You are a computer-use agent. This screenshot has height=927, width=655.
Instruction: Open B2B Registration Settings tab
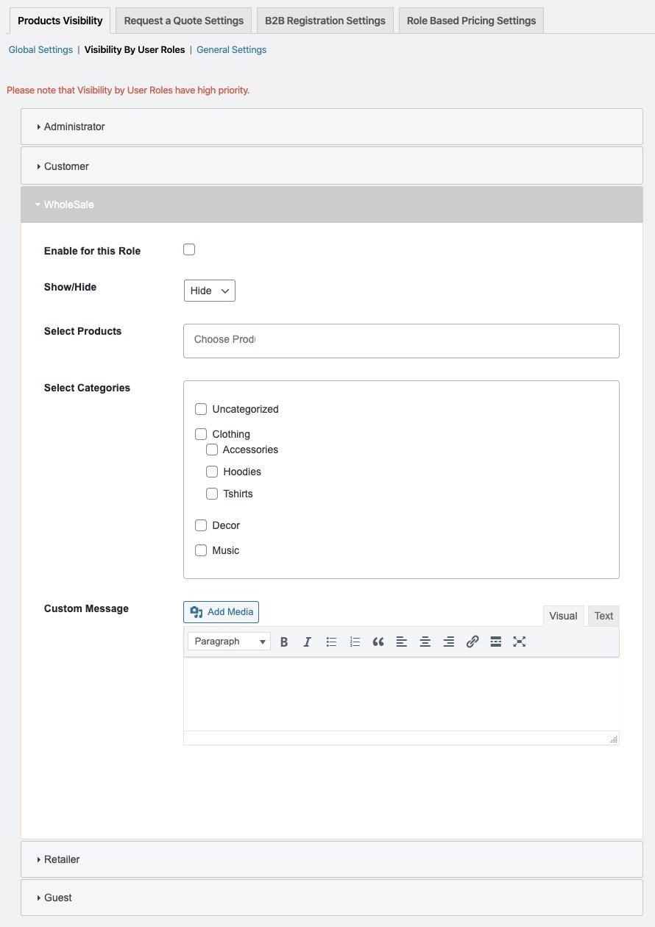pyautogui.click(x=325, y=21)
